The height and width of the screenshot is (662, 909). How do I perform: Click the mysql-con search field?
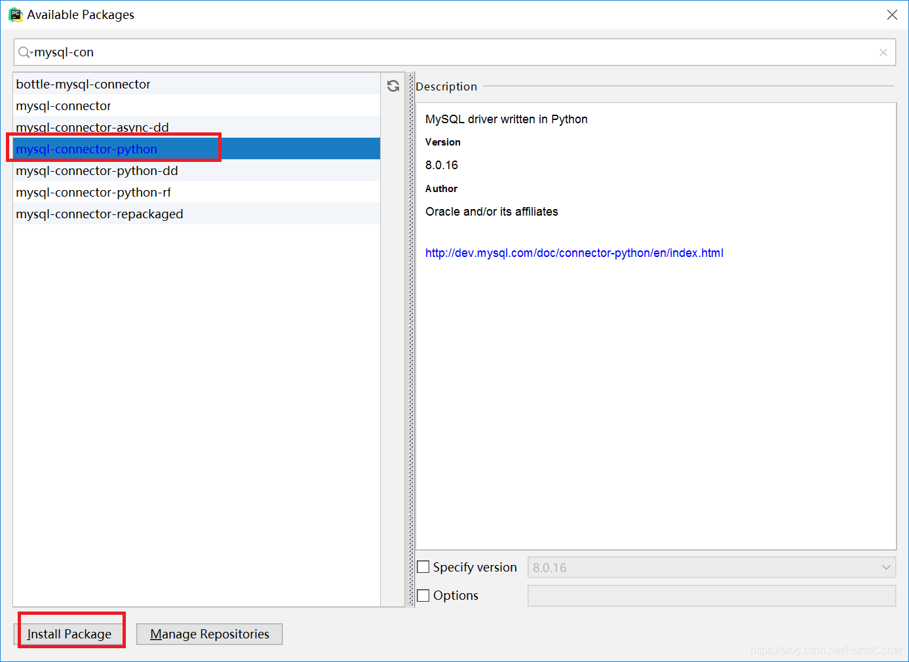coord(455,52)
